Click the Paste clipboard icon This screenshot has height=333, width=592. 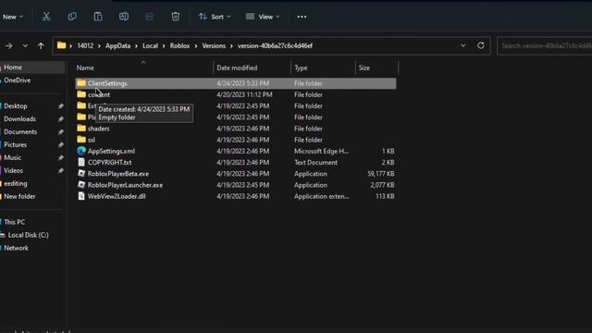(x=98, y=17)
